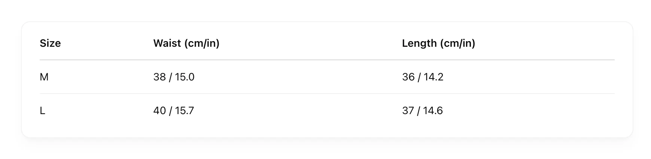651x159 pixels.
Task: Click the 38 cm waist value
Action: [x=159, y=77]
